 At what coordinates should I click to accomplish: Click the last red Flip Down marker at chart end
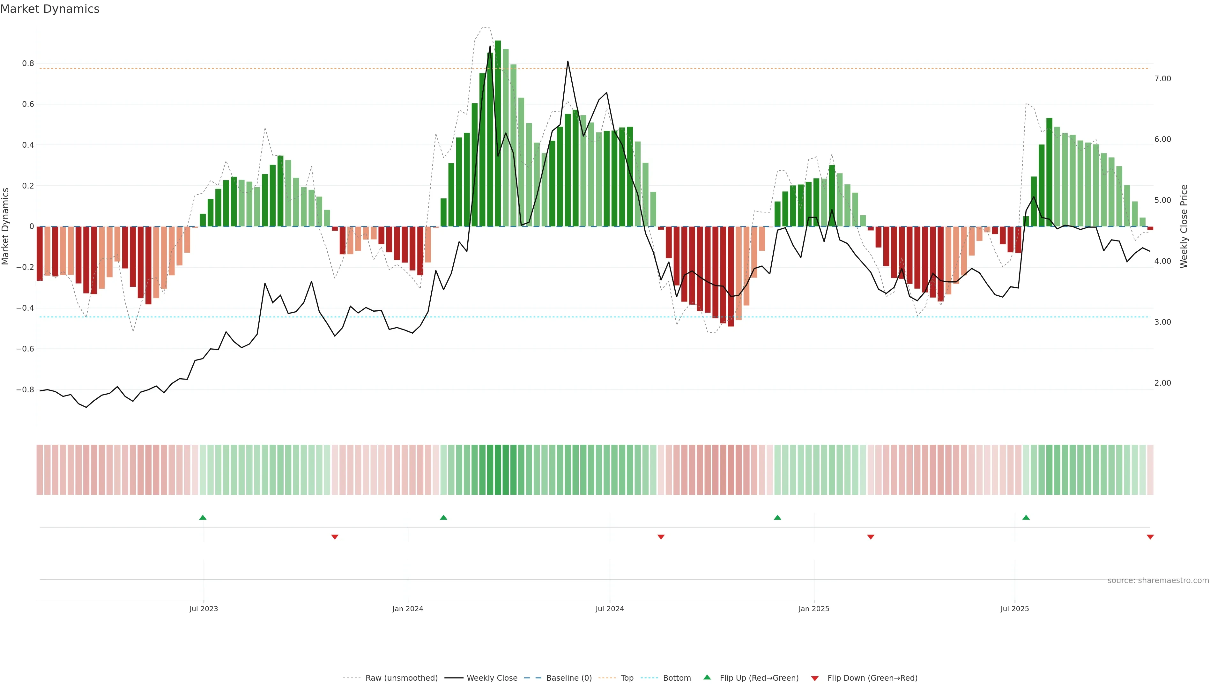click(1150, 537)
